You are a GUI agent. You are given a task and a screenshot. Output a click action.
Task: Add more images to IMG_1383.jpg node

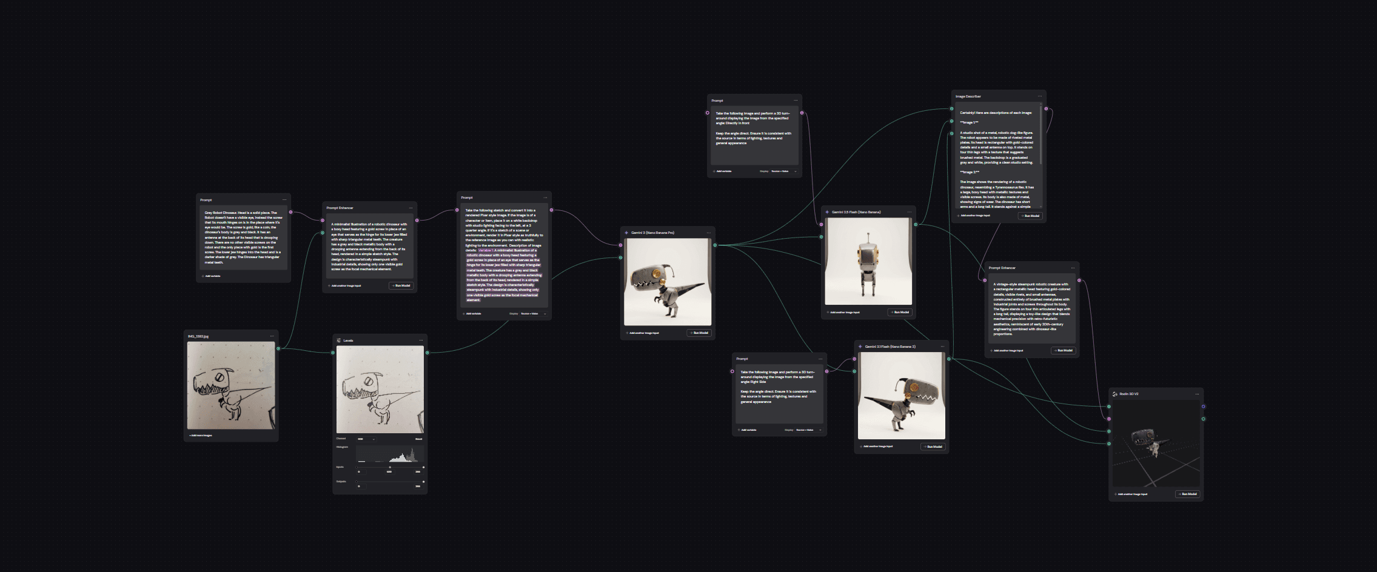point(201,435)
